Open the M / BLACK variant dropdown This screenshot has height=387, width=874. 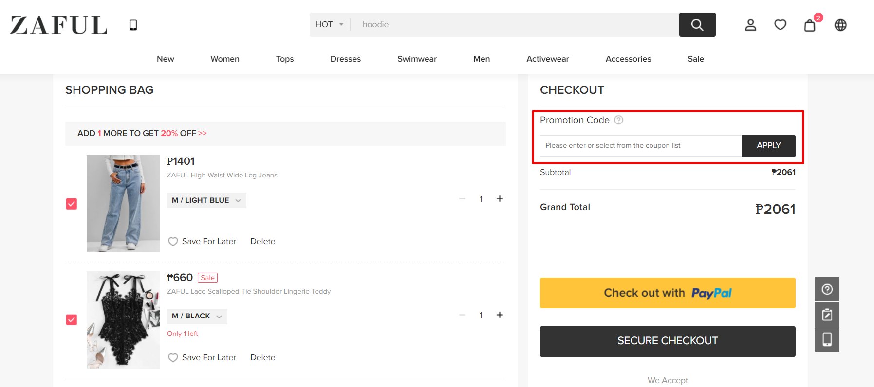click(x=197, y=316)
